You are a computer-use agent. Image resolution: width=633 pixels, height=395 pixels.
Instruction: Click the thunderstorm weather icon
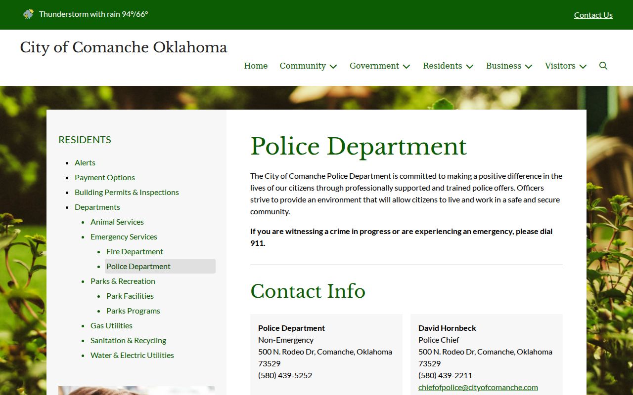(x=28, y=14)
